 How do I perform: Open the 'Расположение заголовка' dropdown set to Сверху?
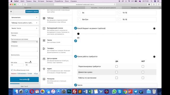tap(24, 42)
